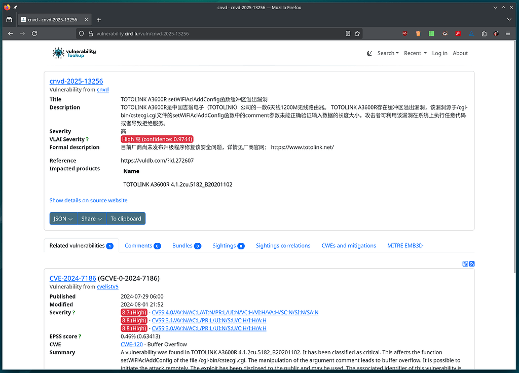The height and width of the screenshot is (373, 519).
Task: Open the uBlock Origin extension icon
Action: click(x=405, y=33)
